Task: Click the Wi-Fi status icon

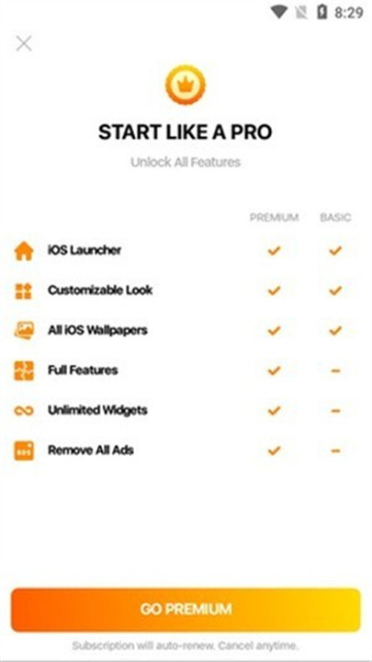Action: click(x=279, y=12)
